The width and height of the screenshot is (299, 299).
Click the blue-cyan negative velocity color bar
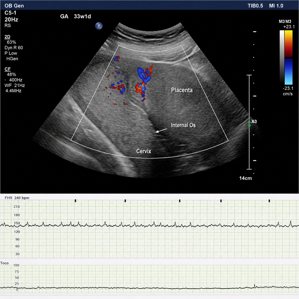[x=288, y=71]
